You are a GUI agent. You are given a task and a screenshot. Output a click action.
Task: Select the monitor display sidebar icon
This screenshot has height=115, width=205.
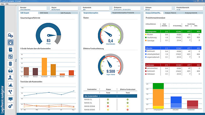tap(10, 99)
